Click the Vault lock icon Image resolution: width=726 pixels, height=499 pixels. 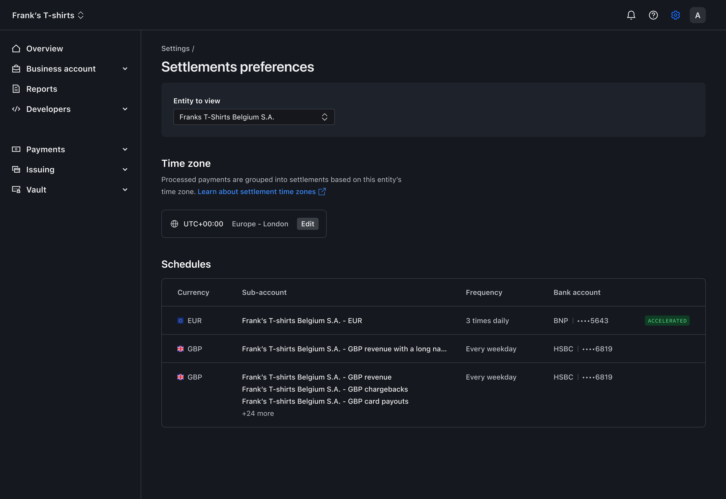click(x=16, y=190)
